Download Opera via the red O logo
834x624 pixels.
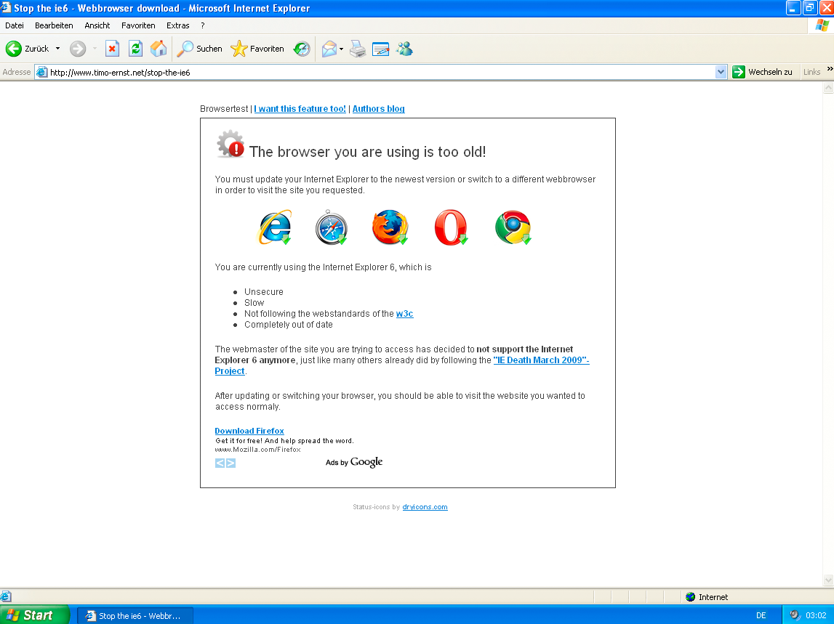[451, 227]
